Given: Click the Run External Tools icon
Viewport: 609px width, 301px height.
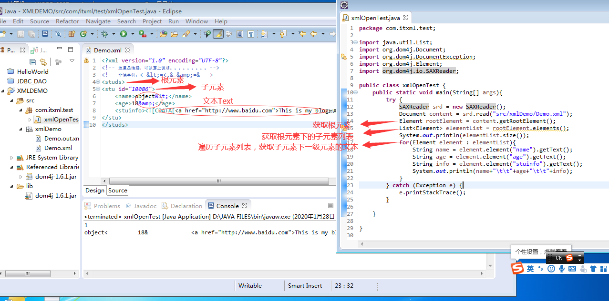Looking at the screenshot, I should point(142,34).
